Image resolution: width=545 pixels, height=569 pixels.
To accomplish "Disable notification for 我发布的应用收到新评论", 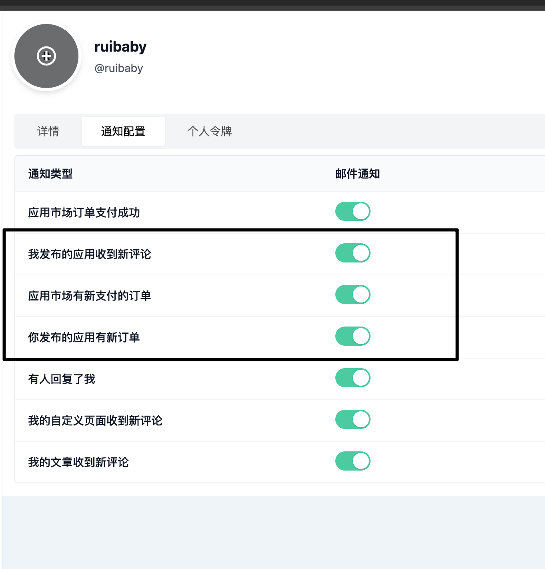I will [x=352, y=253].
